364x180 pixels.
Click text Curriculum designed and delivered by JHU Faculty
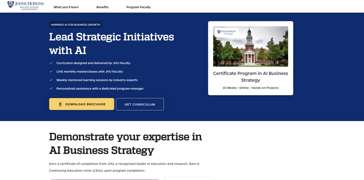[93, 63]
